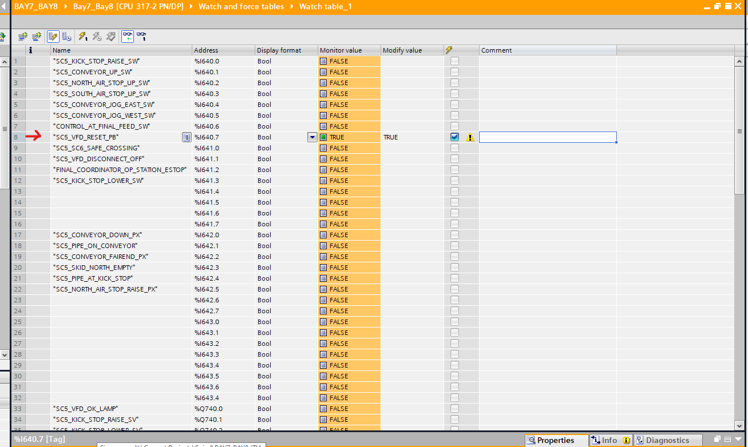Viewport: 748px width, 447px height.
Task: Click the Monitor now (once) glasses icon
Action: (x=141, y=37)
